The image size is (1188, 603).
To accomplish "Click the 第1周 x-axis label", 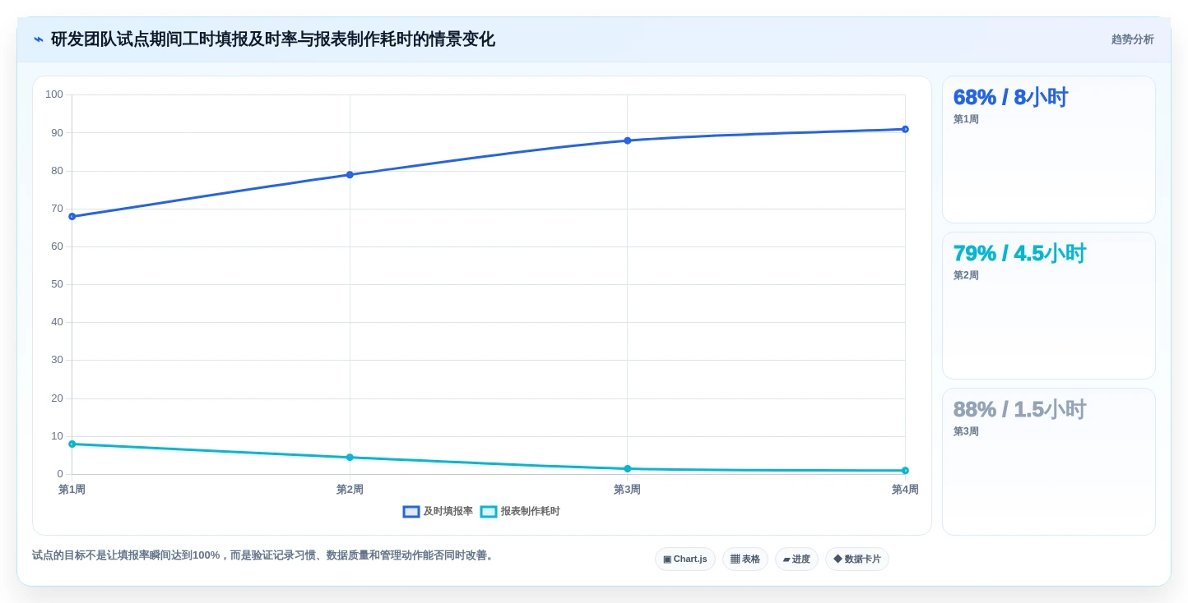I will point(72,490).
